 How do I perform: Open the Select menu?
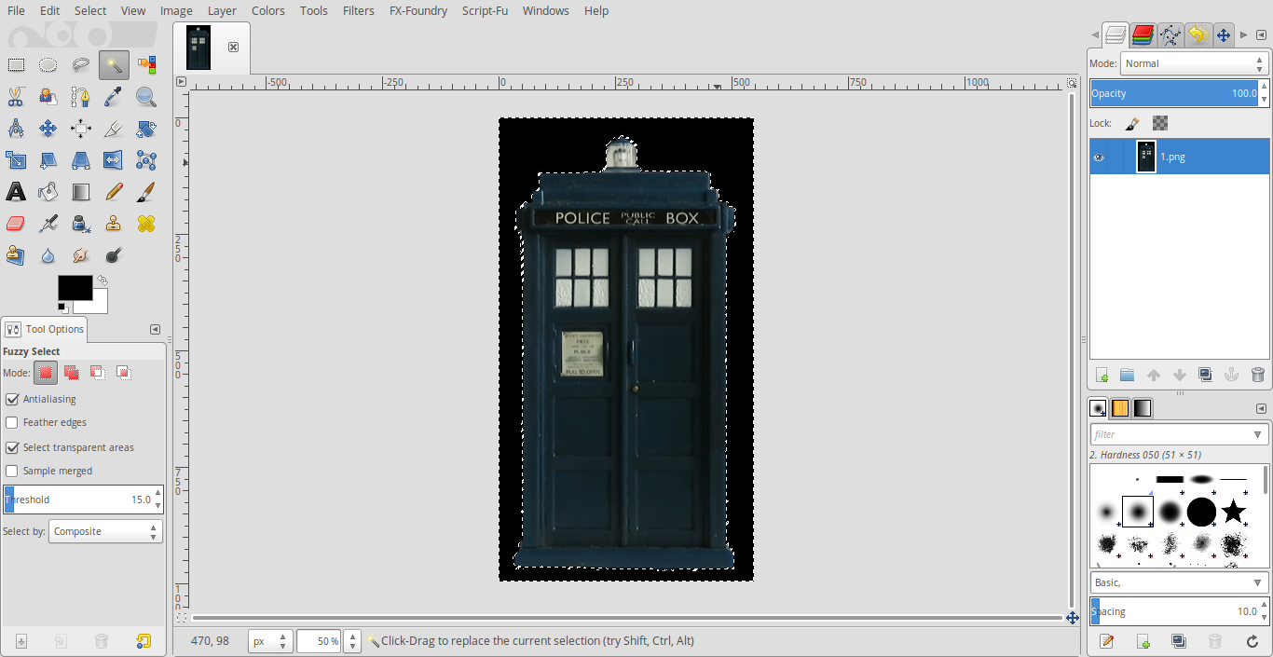pos(90,11)
